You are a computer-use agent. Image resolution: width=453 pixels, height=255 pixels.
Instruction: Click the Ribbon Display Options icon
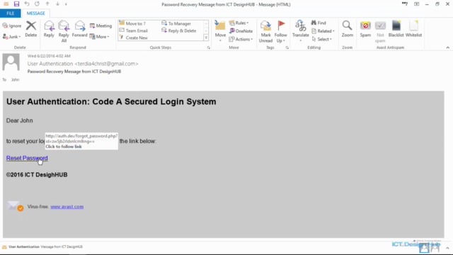416,4
